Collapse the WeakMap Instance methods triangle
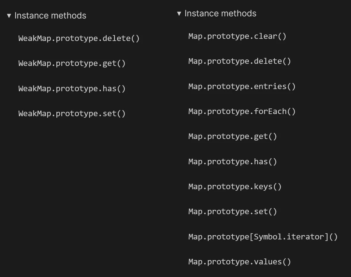 (9, 16)
